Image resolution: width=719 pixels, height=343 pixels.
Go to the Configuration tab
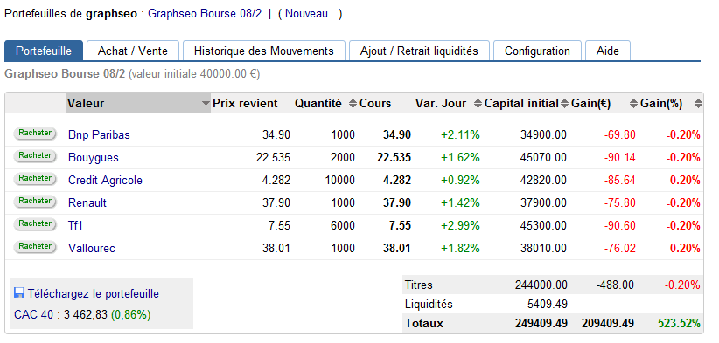pyautogui.click(x=537, y=51)
